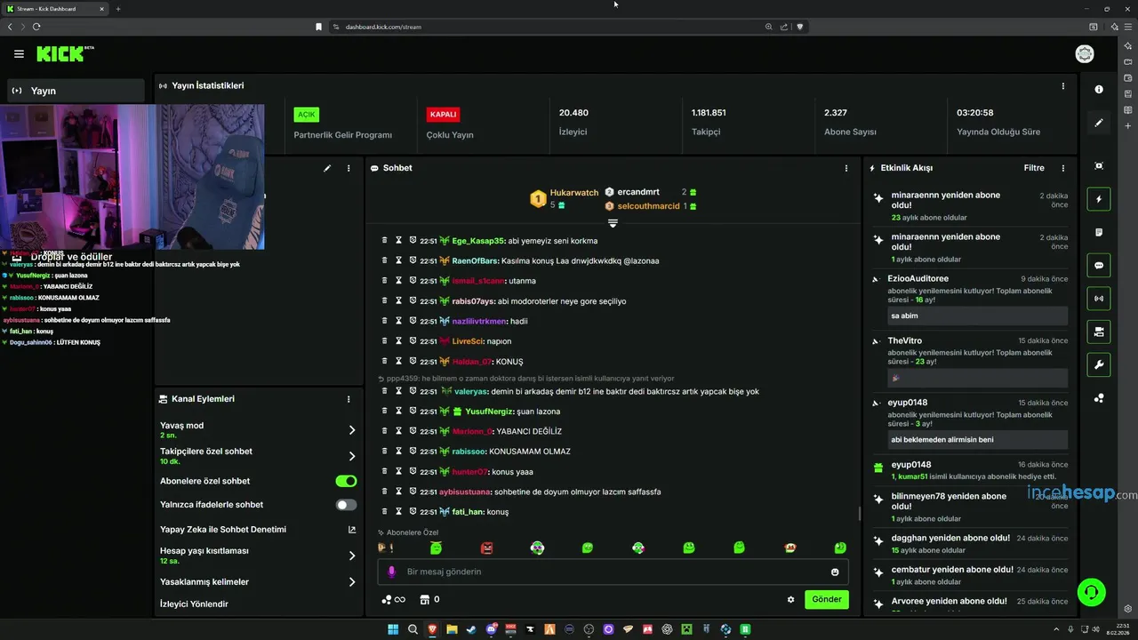
Task: Open File Explorer from taskbar
Action: [x=452, y=629]
